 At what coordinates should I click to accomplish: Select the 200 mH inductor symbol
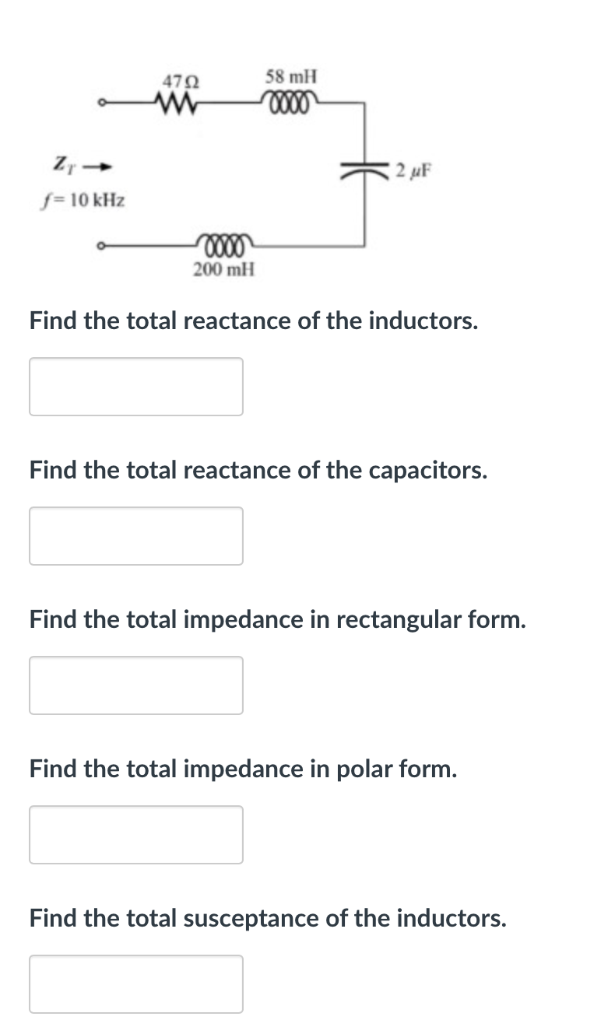(x=223, y=244)
